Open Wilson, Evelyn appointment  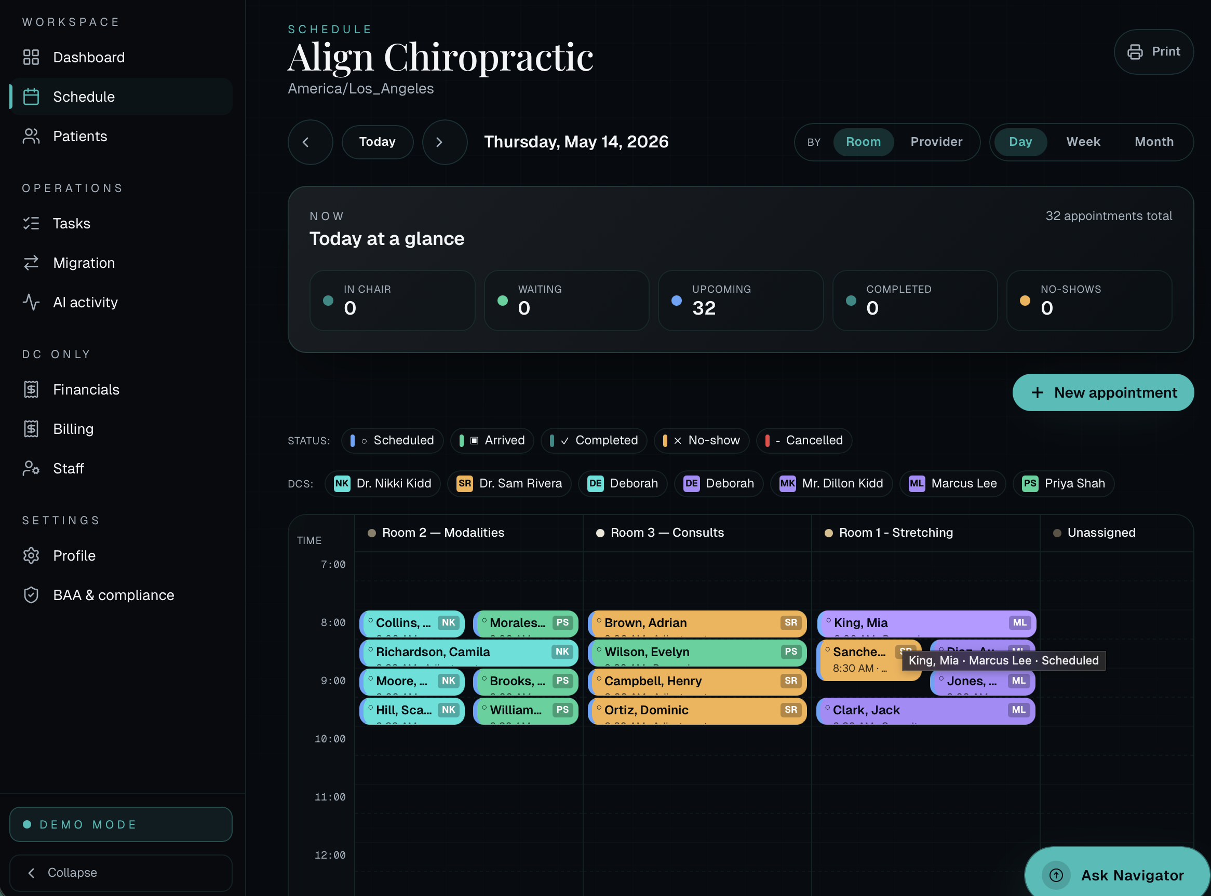(697, 653)
